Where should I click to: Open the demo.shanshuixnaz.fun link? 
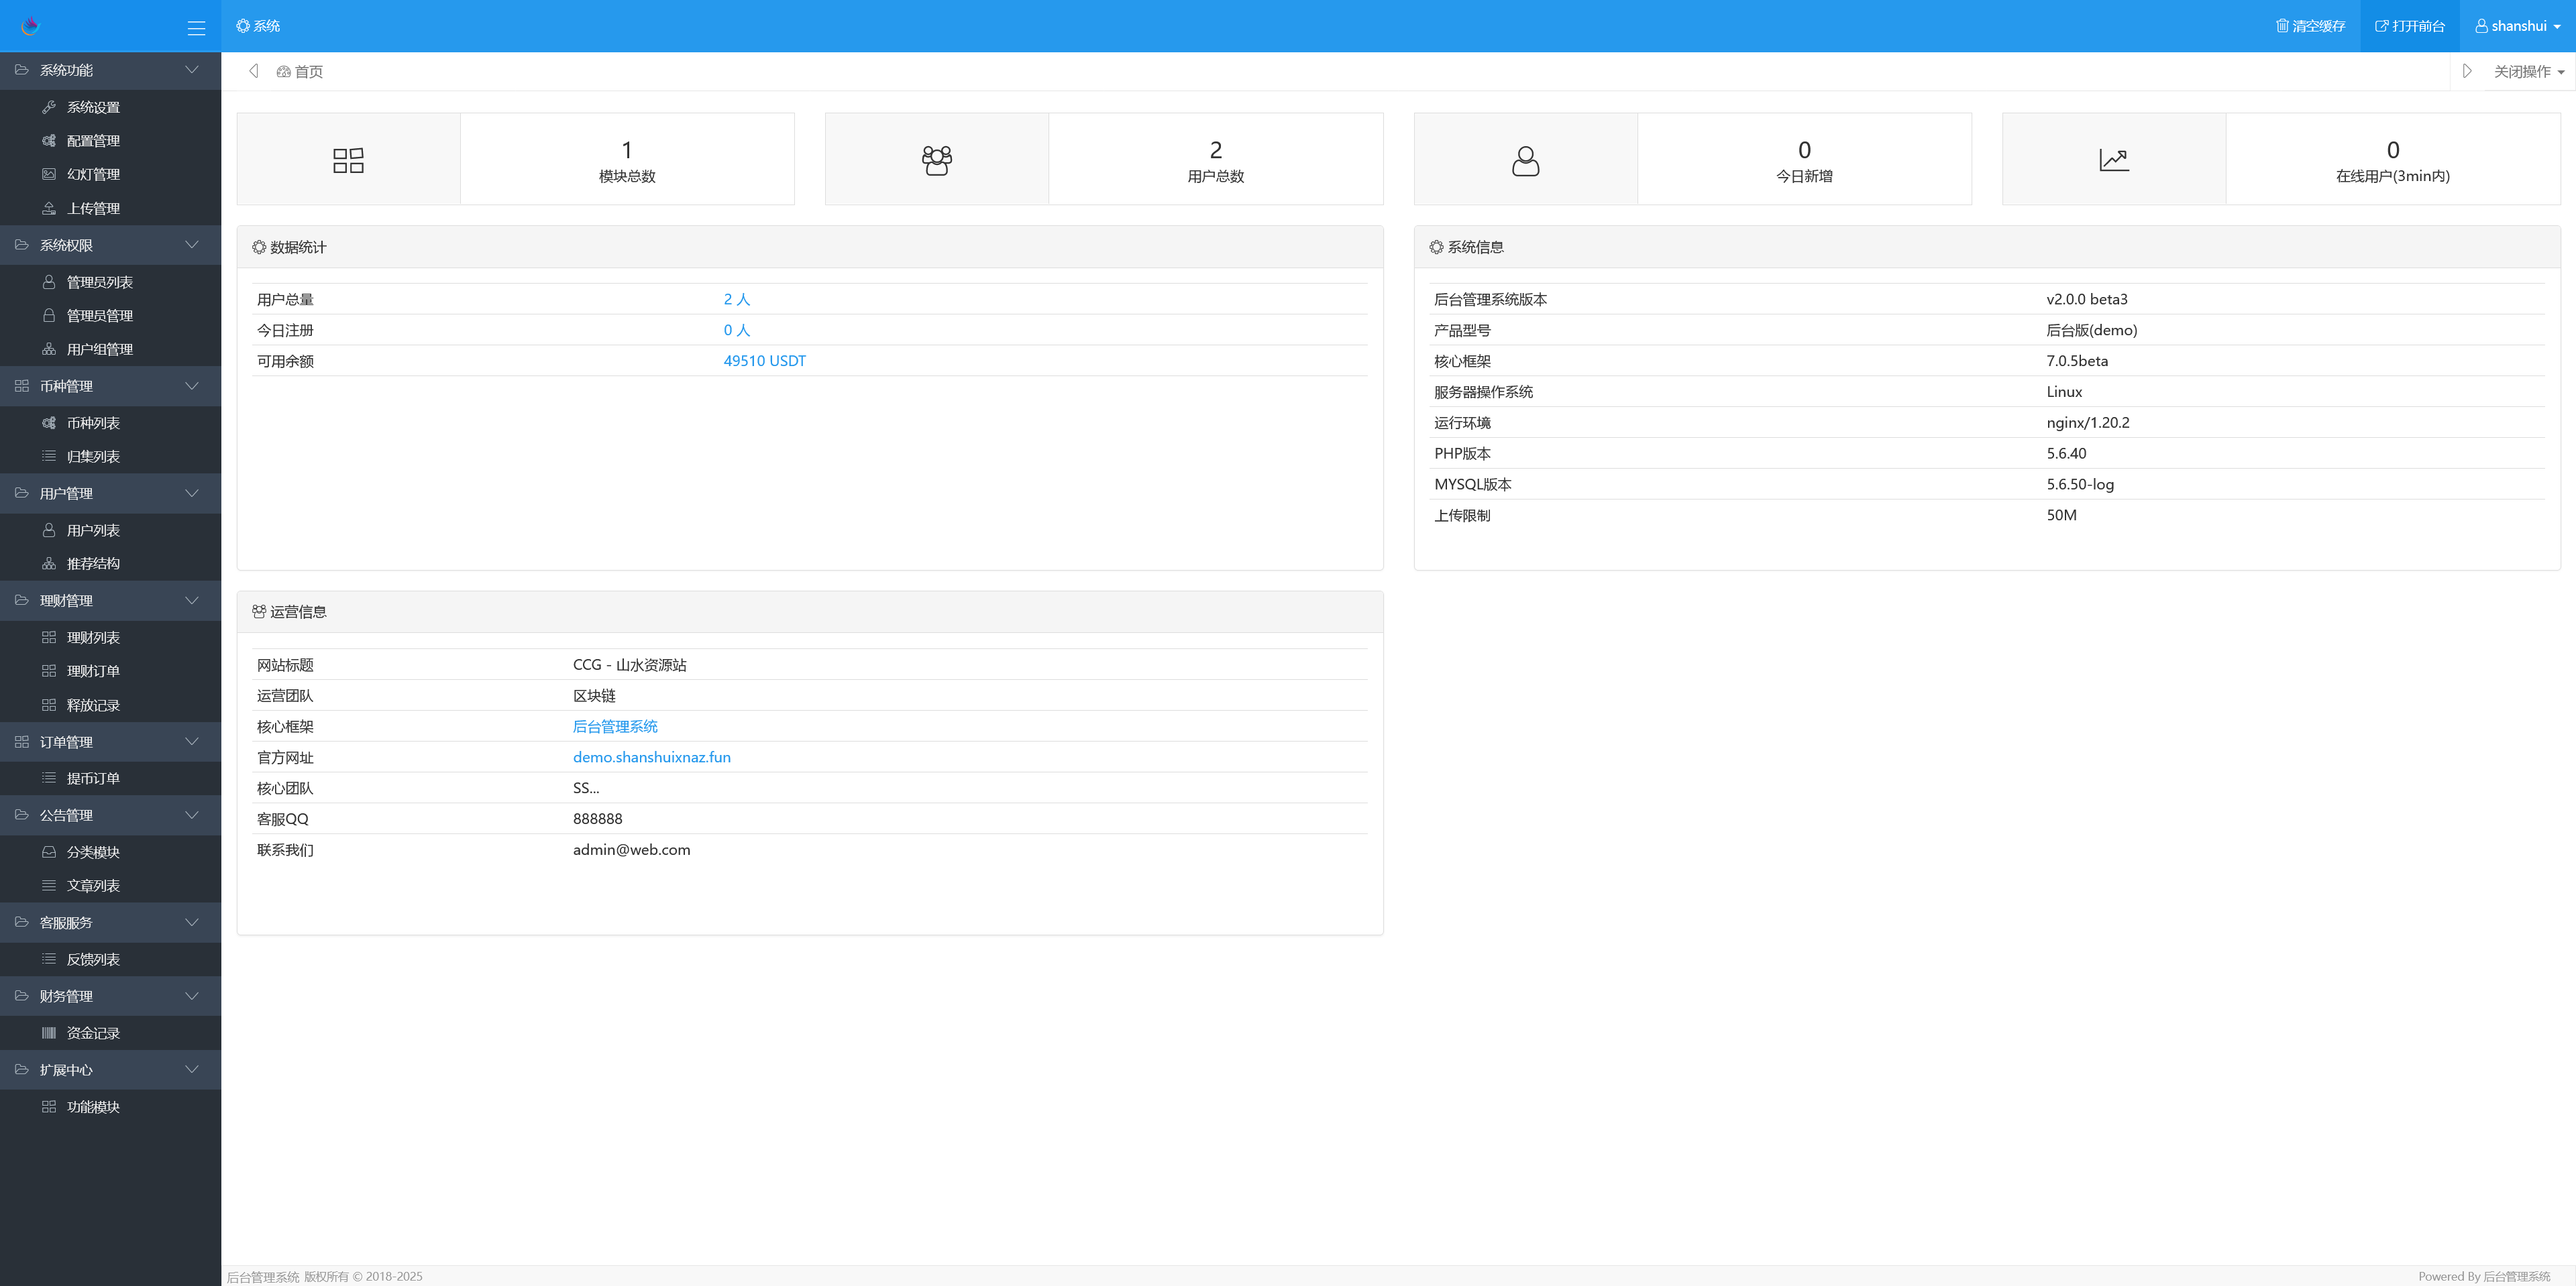click(x=651, y=758)
